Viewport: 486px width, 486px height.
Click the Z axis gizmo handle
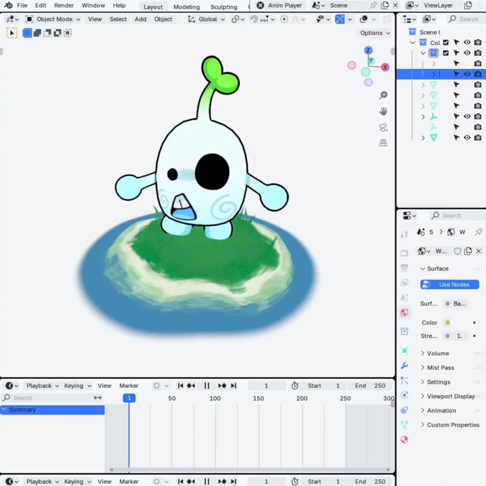tap(369, 50)
